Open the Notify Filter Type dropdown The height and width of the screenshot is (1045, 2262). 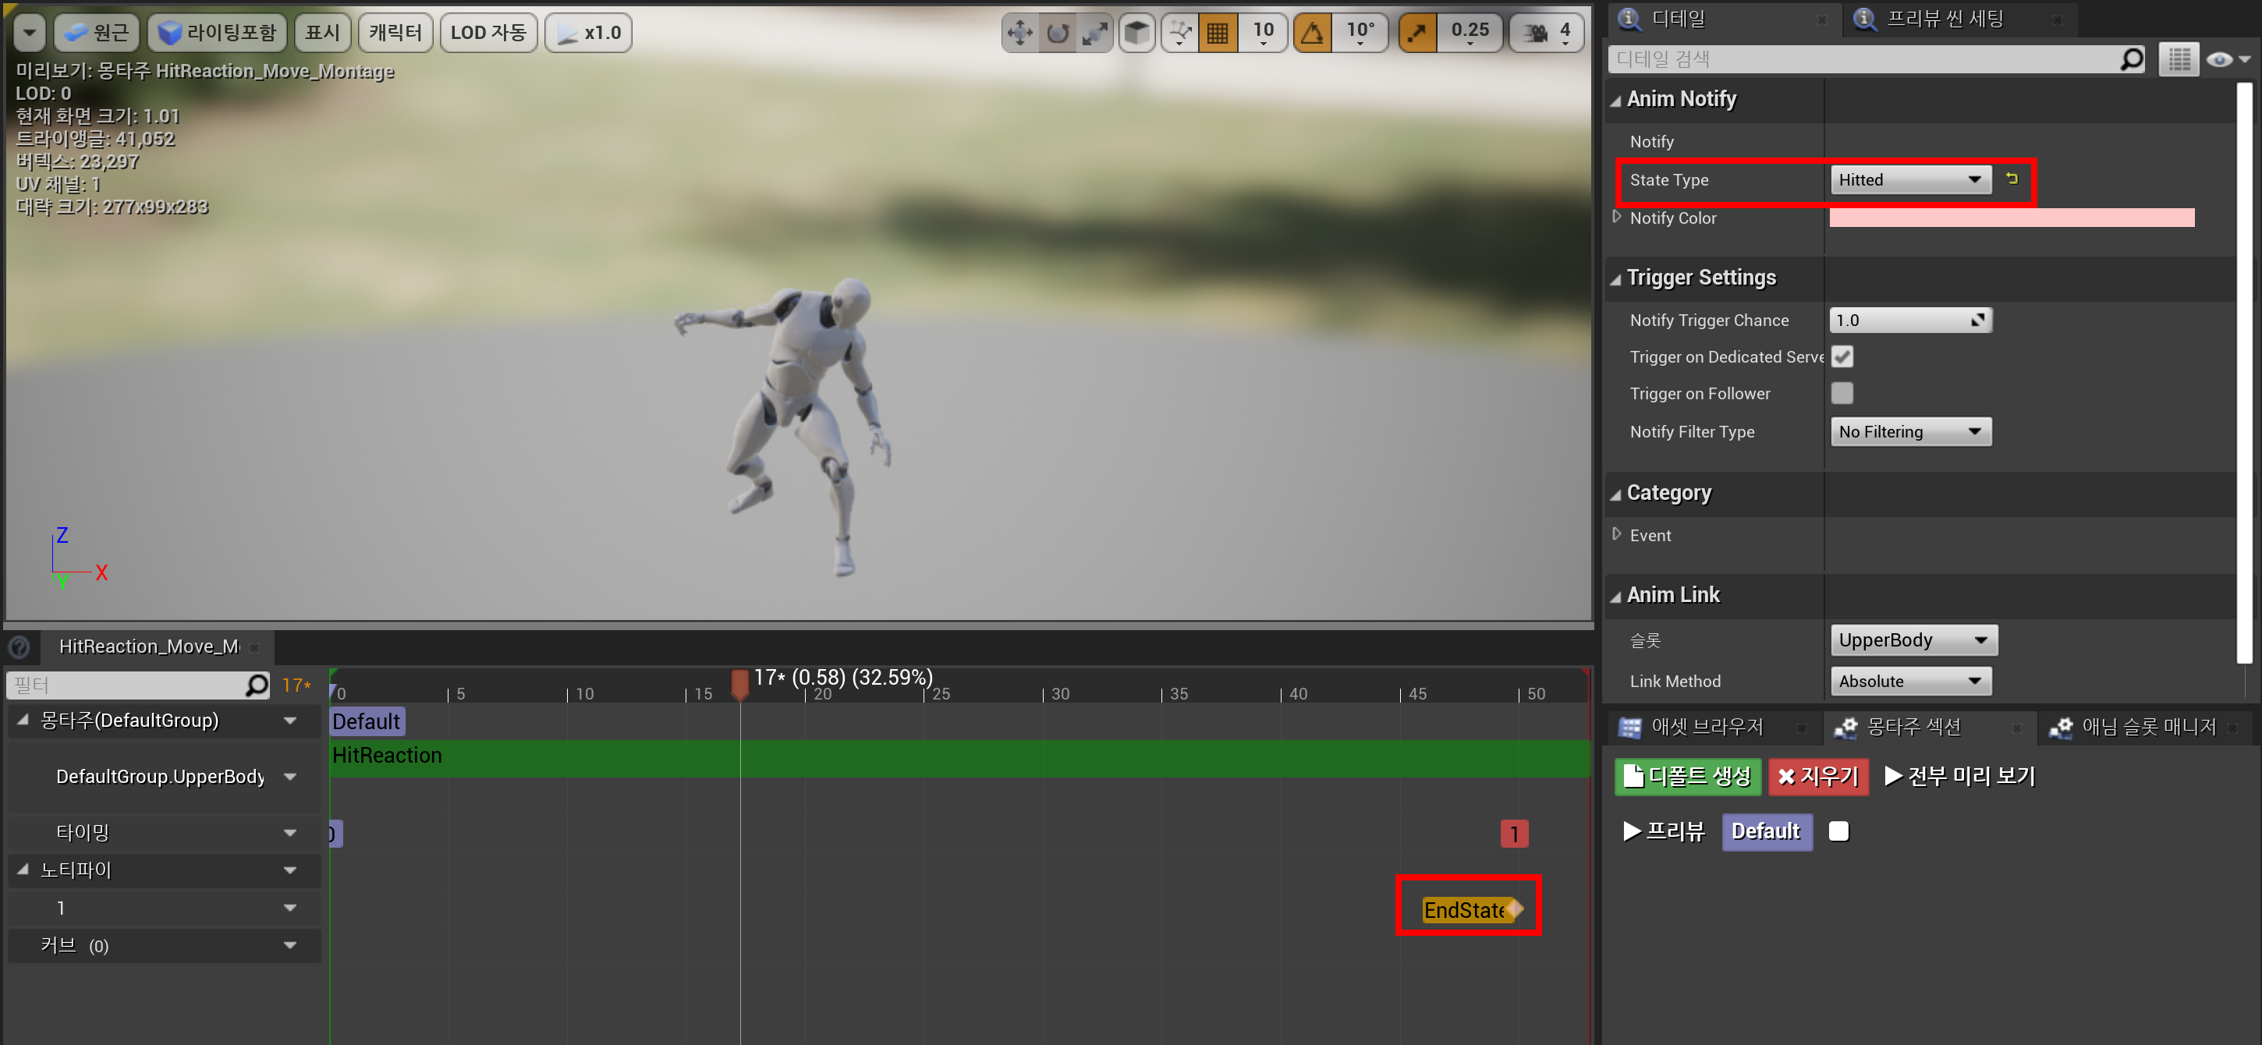pos(1910,431)
